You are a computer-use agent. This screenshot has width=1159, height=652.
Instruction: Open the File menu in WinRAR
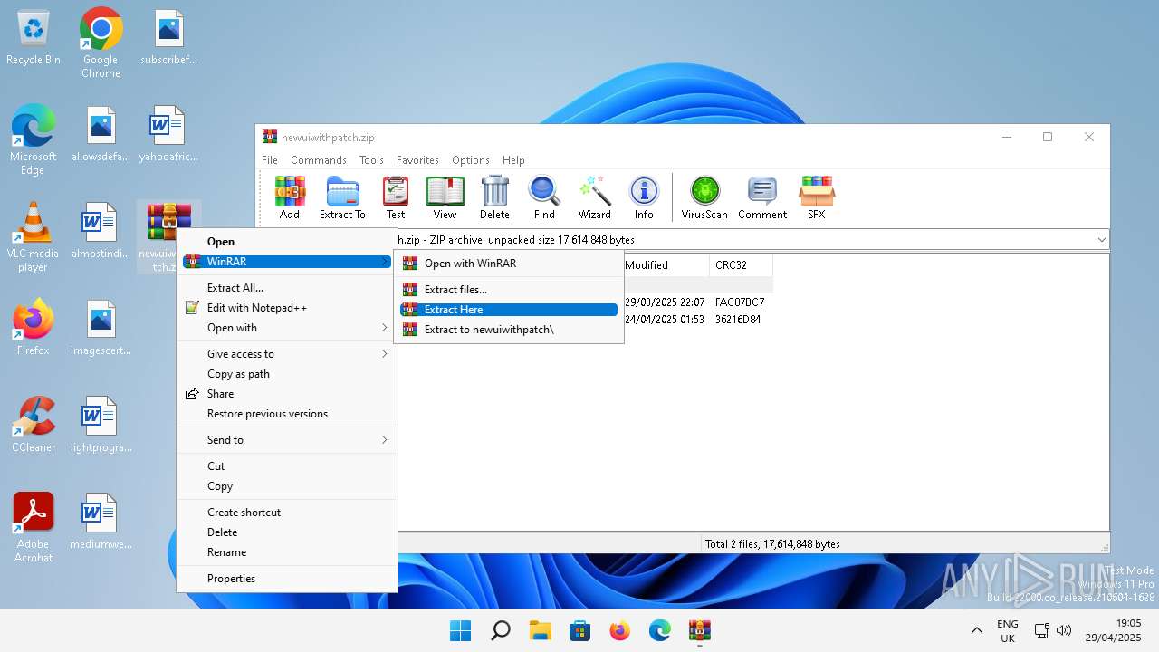click(x=270, y=160)
